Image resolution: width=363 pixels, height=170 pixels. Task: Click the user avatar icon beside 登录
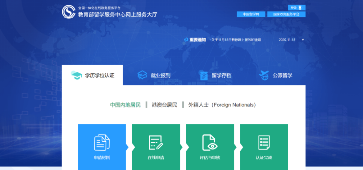pos(300,8)
